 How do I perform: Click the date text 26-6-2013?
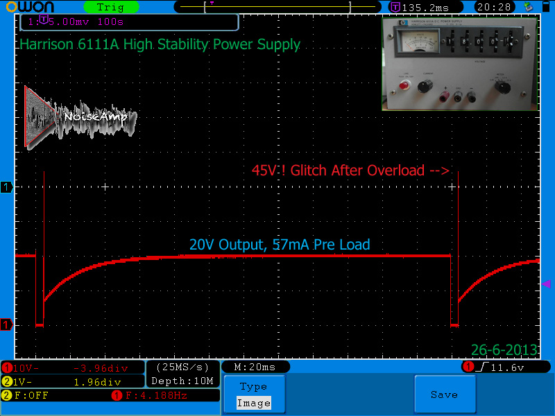pos(504,350)
